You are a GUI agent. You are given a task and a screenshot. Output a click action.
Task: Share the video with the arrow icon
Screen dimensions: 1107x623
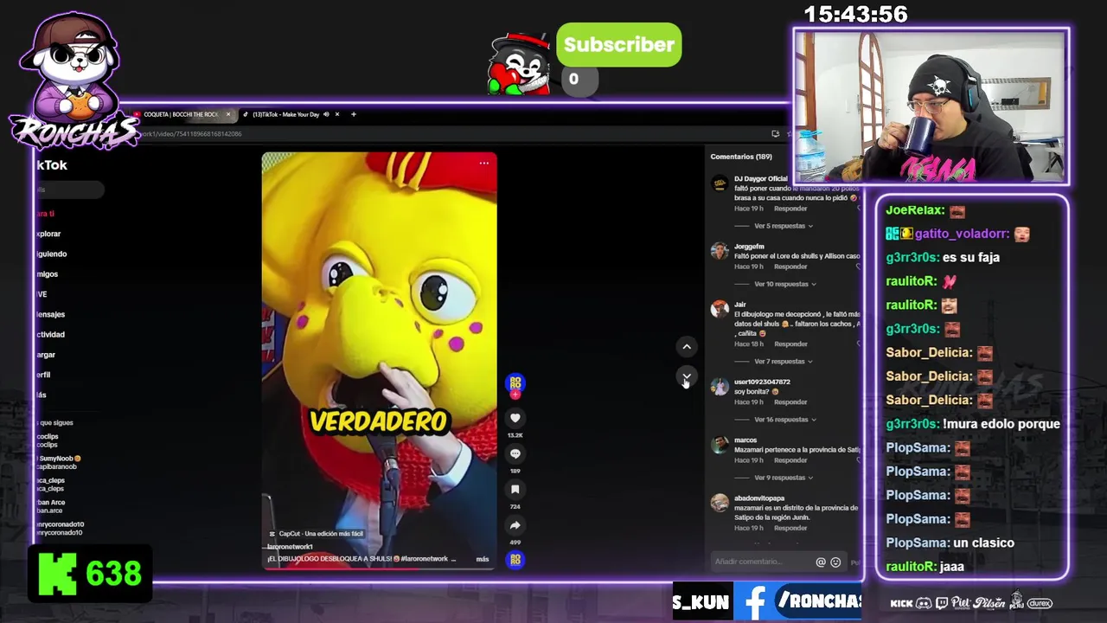(x=515, y=525)
